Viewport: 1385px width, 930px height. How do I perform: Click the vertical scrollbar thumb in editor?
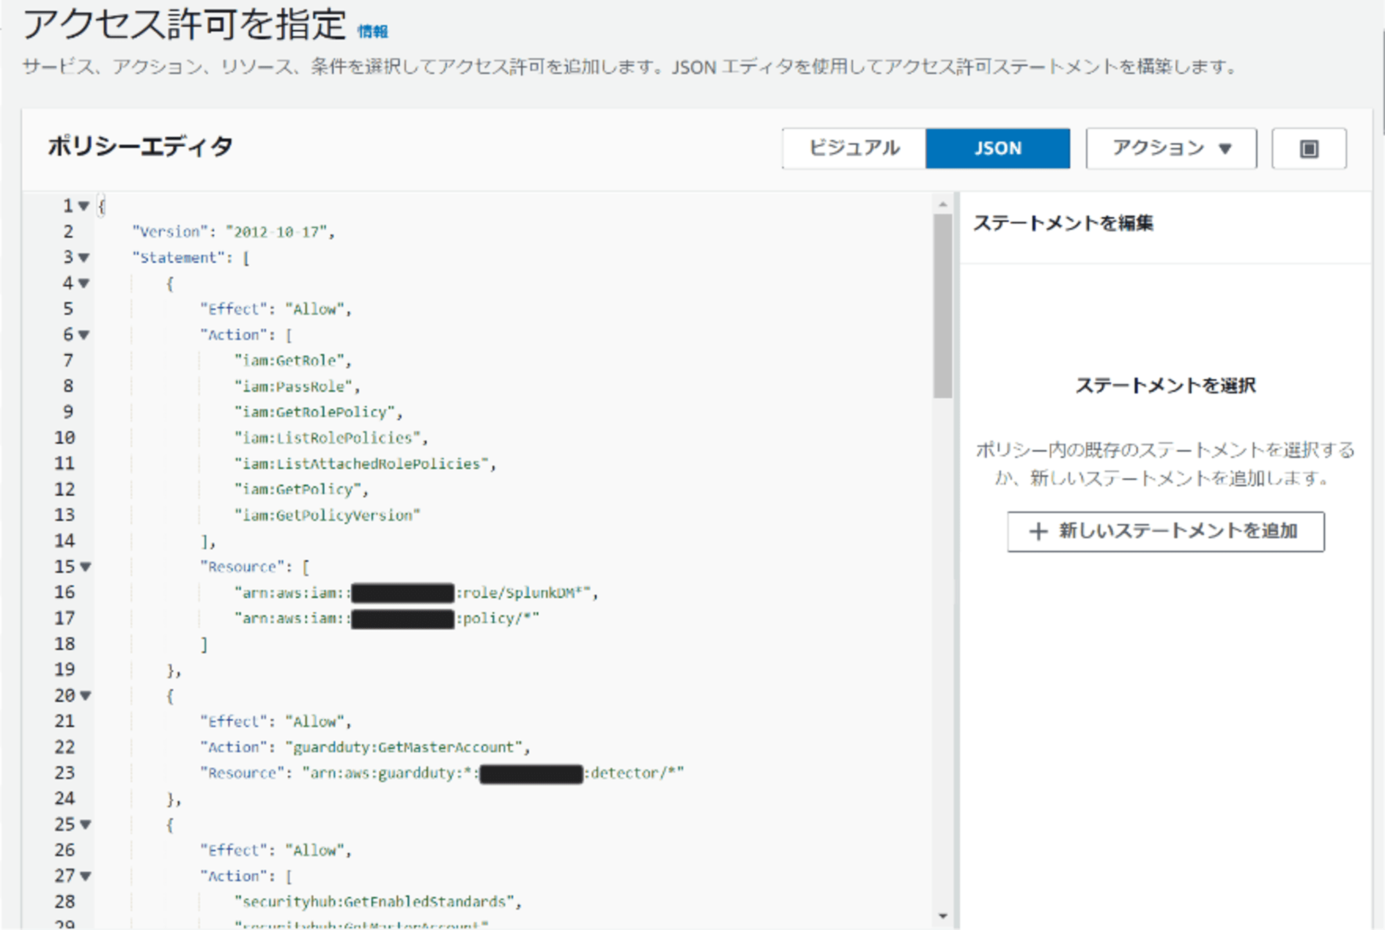tap(942, 306)
